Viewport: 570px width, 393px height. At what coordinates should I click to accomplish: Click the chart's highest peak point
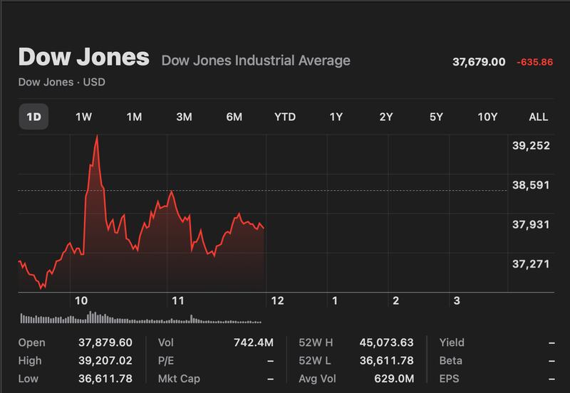tap(97, 136)
